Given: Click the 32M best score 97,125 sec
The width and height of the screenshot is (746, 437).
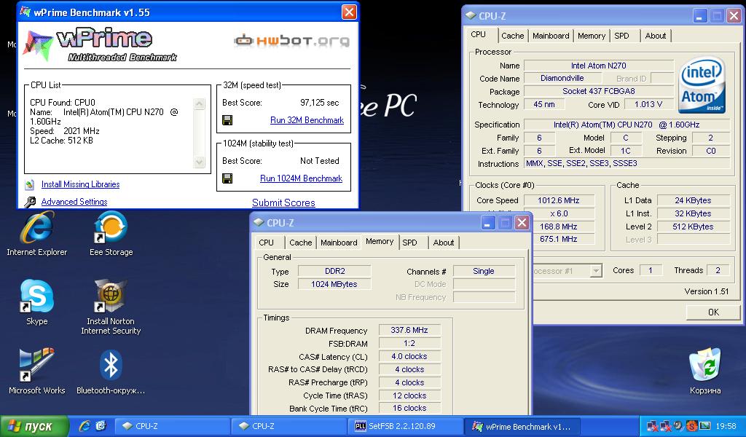Looking at the screenshot, I should pyautogui.click(x=319, y=103).
